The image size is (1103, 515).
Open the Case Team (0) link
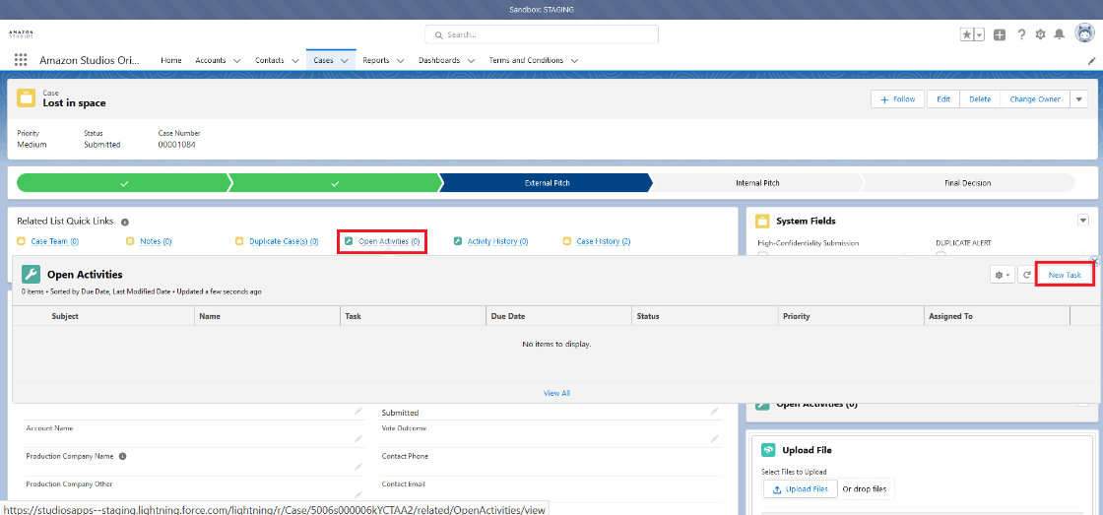[55, 241]
